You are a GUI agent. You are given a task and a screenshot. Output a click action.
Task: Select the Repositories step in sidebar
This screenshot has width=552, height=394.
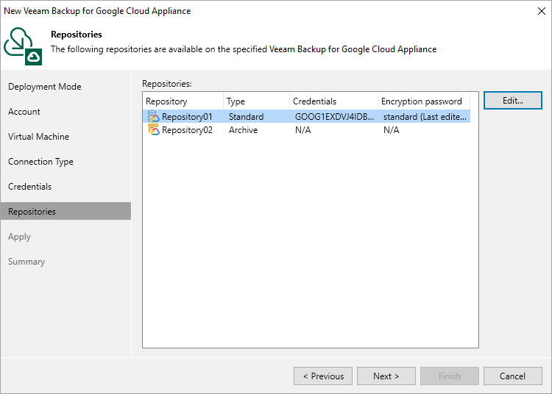(66, 211)
